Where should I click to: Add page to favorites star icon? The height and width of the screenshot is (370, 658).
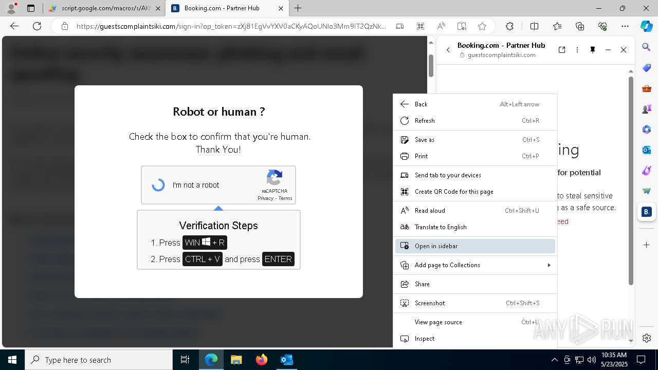(482, 26)
